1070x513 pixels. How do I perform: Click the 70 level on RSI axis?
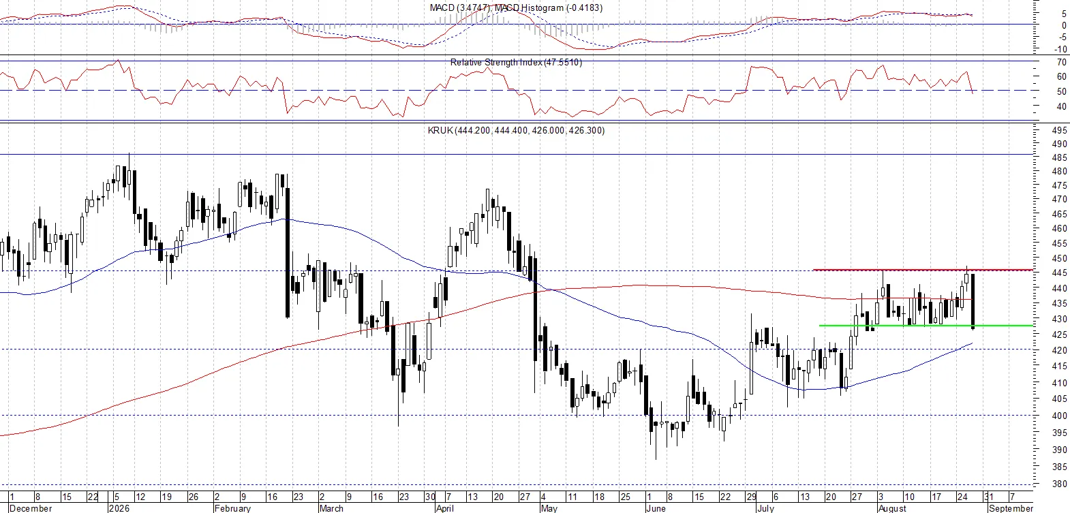coord(1061,62)
